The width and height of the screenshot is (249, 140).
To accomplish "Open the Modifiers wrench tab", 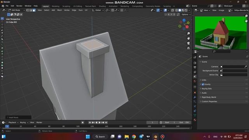I will pyautogui.click(x=195, y=97).
